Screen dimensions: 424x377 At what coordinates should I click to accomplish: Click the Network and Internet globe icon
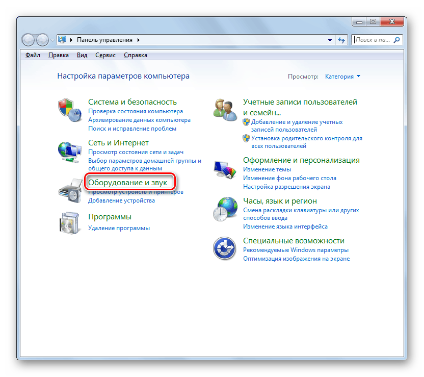pyautogui.click(x=70, y=151)
